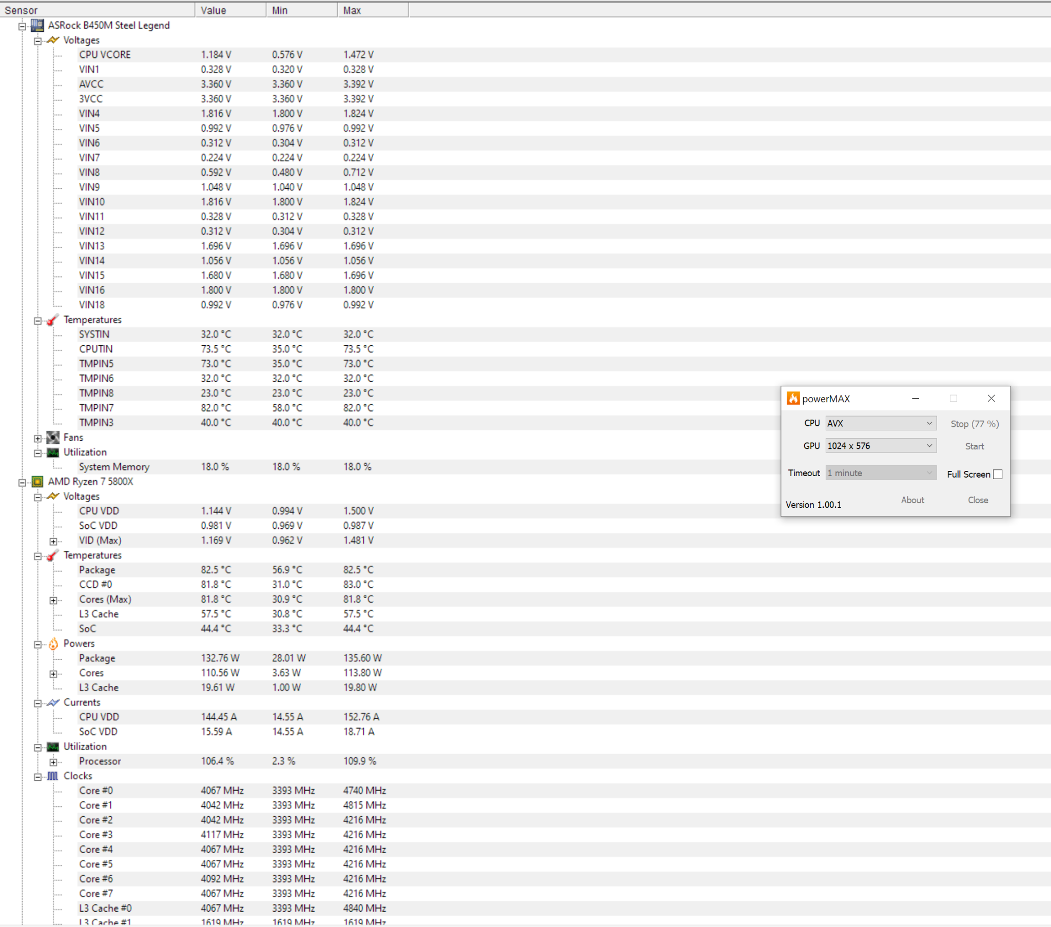Screen dimensions: 1051x927
Task: Enable the Full Screen checkbox in powerMAX
Action: pyautogui.click(x=998, y=475)
